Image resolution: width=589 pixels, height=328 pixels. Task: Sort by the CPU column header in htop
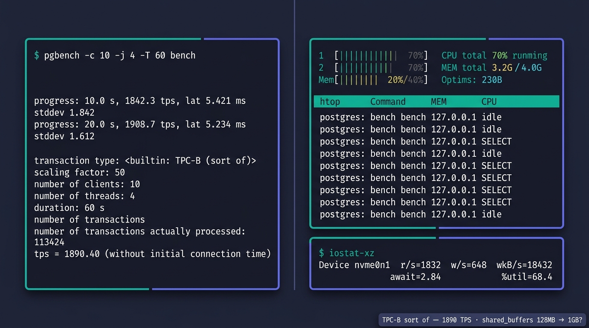coord(489,102)
